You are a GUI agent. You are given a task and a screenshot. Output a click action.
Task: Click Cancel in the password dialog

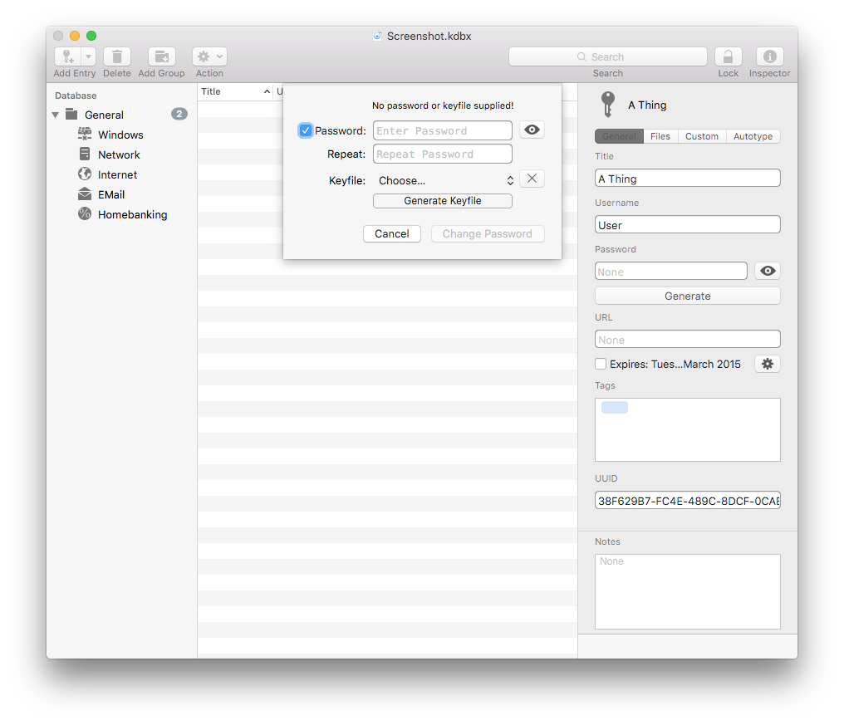(391, 233)
